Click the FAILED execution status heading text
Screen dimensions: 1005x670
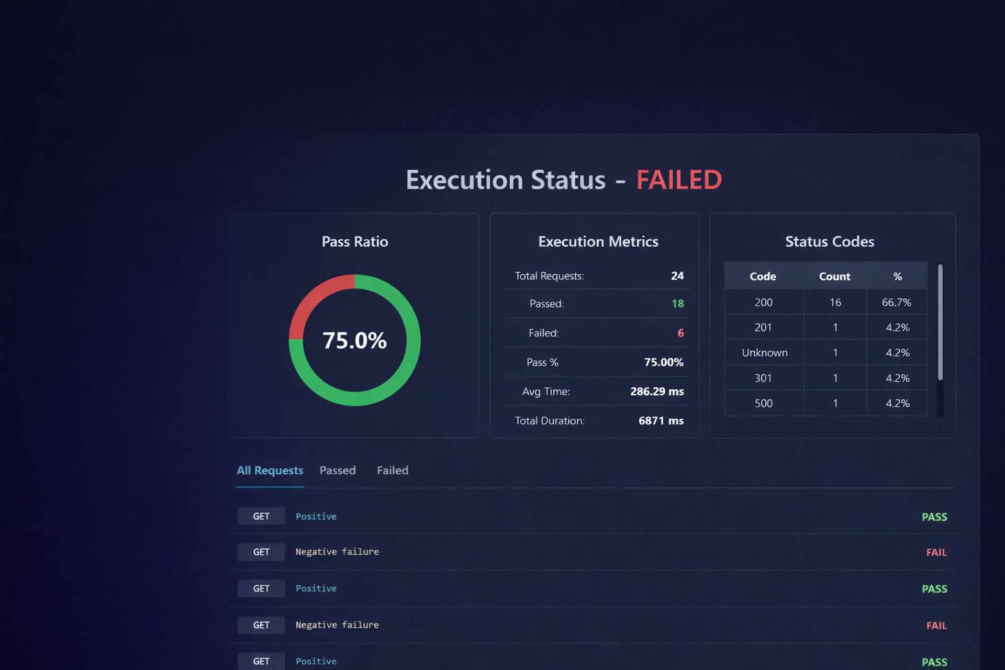click(678, 180)
